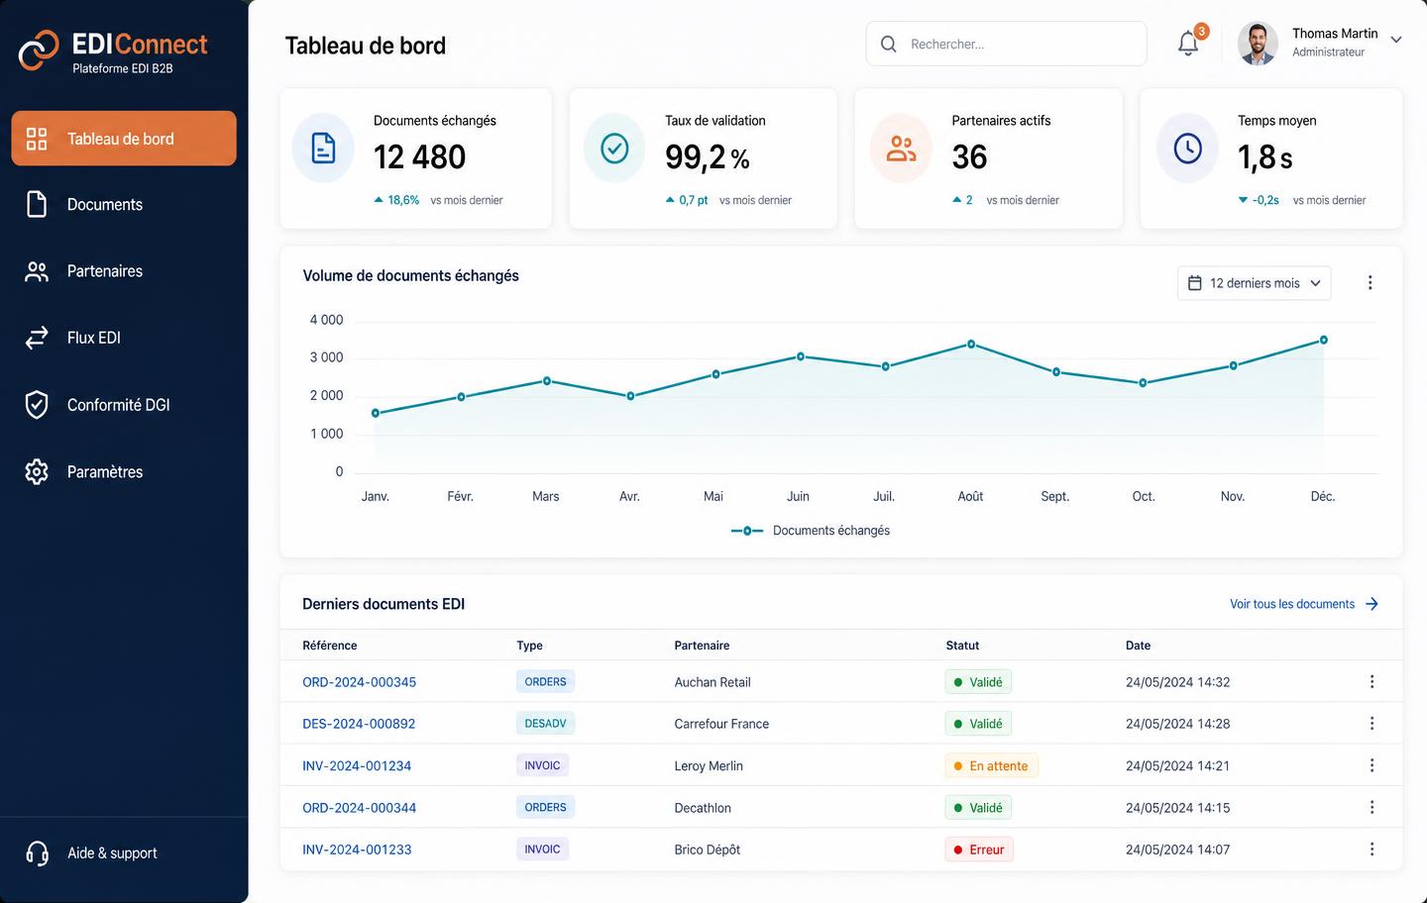Screen dimensions: 1427x903
Task: Open reference ORD-2024-000345
Action: tap(359, 682)
